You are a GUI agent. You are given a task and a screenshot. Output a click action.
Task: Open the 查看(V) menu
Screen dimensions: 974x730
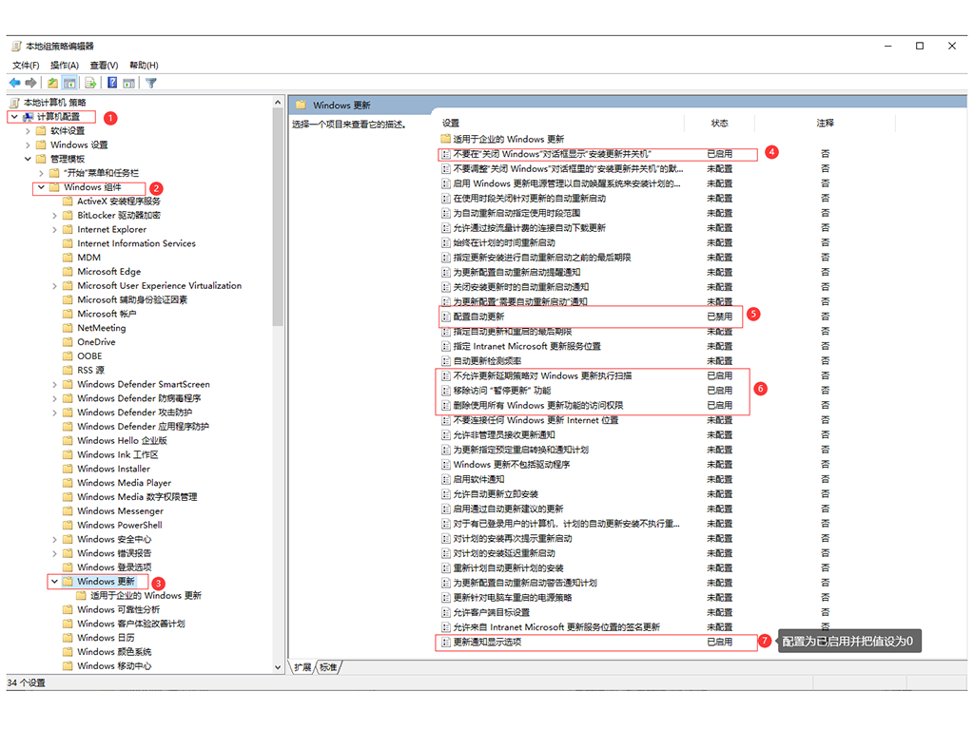[104, 66]
